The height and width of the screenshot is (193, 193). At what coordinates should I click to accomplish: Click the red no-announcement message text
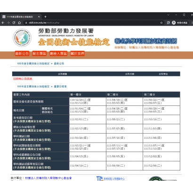pos(23,79)
